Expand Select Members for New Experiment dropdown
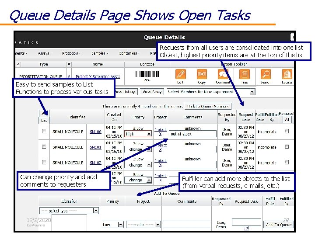315x236 pixels. click(x=211, y=92)
